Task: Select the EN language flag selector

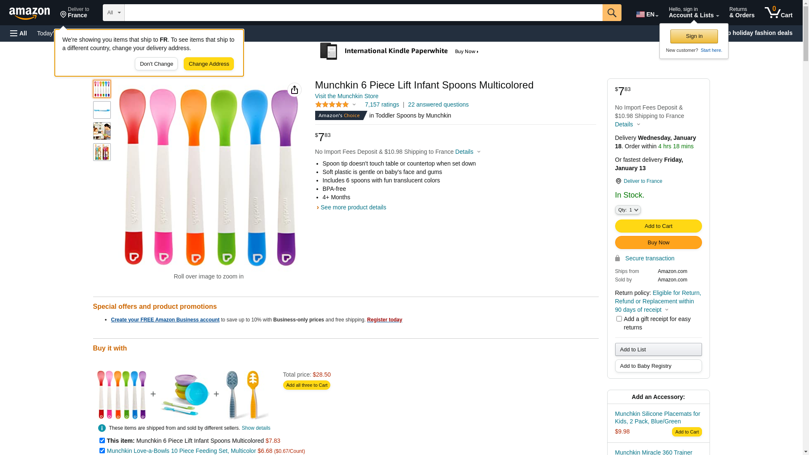Action: click(647, 14)
